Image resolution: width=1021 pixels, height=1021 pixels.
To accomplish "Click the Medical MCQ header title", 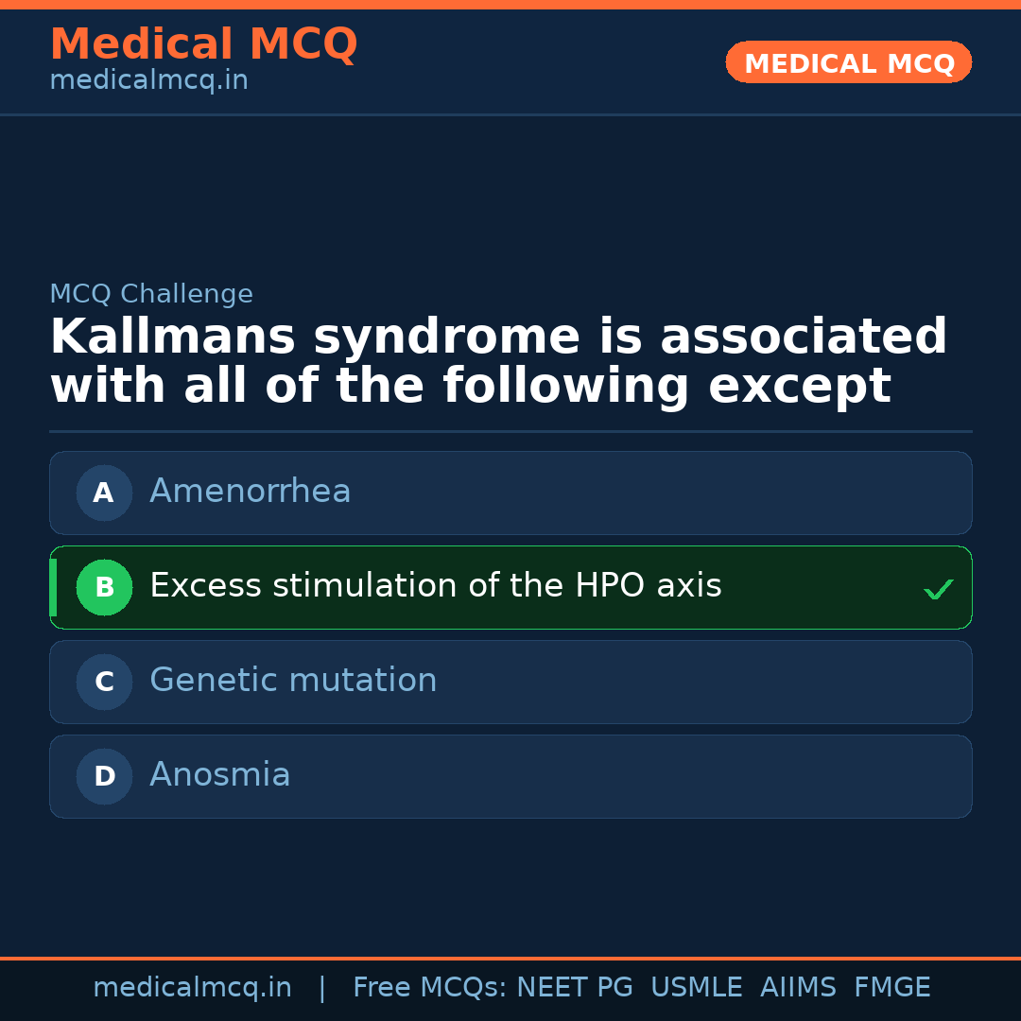I will (203, 44).
